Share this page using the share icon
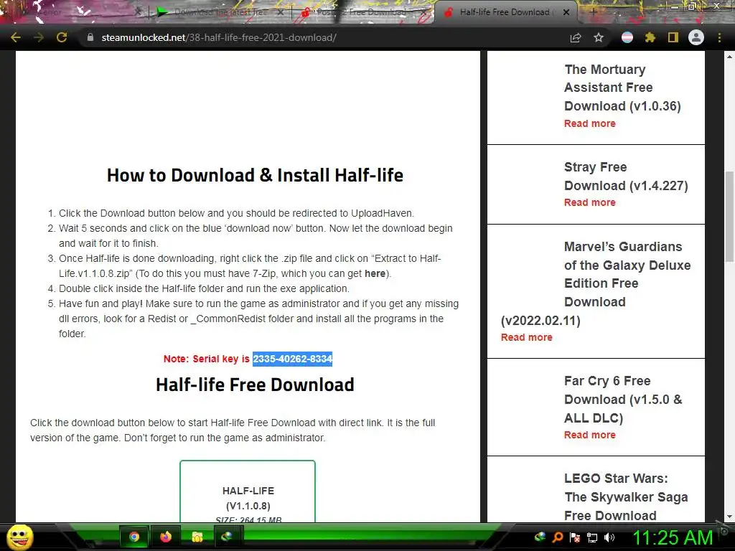This screenshot has height=551, width=735. point(576,37)
